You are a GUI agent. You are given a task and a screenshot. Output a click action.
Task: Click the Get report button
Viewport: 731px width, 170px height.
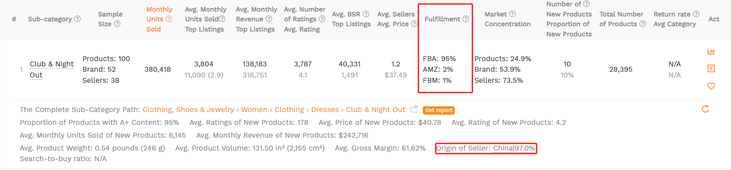pyautogui.click(x=439, y=110)
